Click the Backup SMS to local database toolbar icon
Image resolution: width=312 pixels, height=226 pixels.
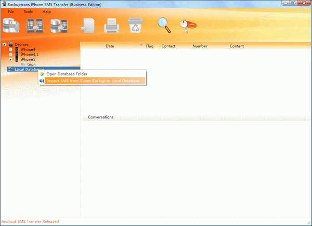click(x=11, y=25)
